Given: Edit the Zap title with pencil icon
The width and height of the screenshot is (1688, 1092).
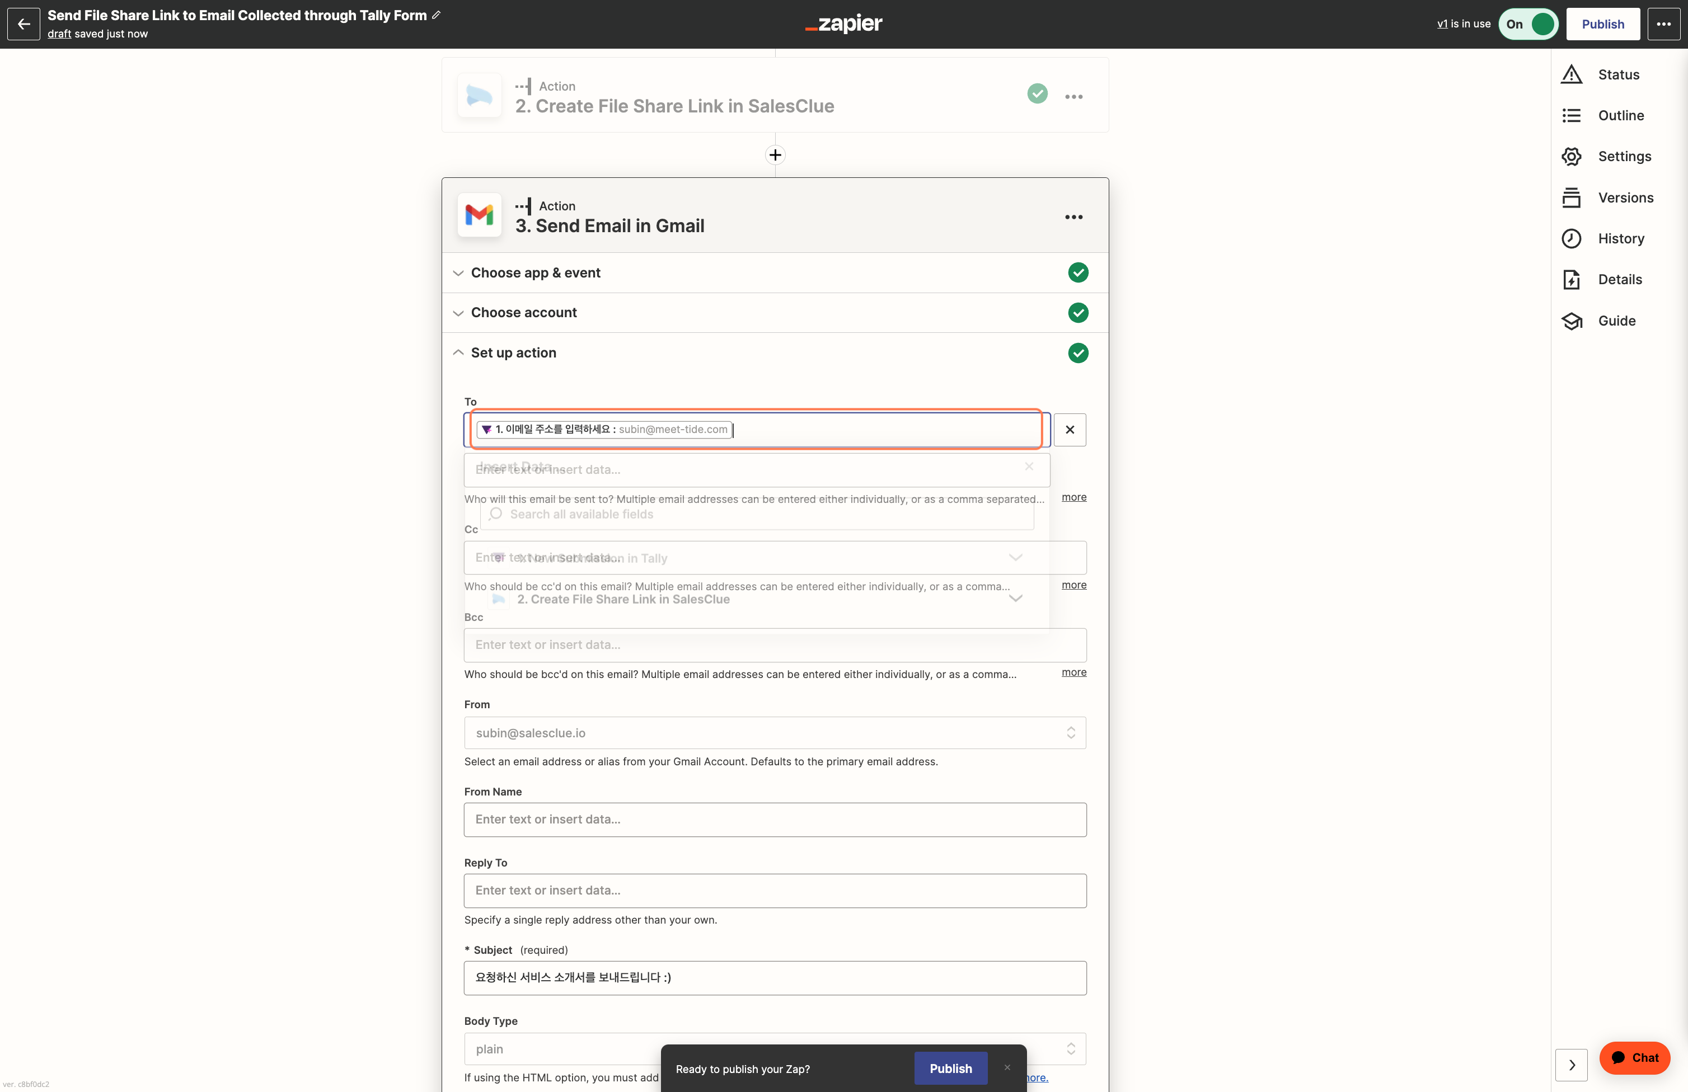Looking at the screenshot, I should [x=436, y=15].
